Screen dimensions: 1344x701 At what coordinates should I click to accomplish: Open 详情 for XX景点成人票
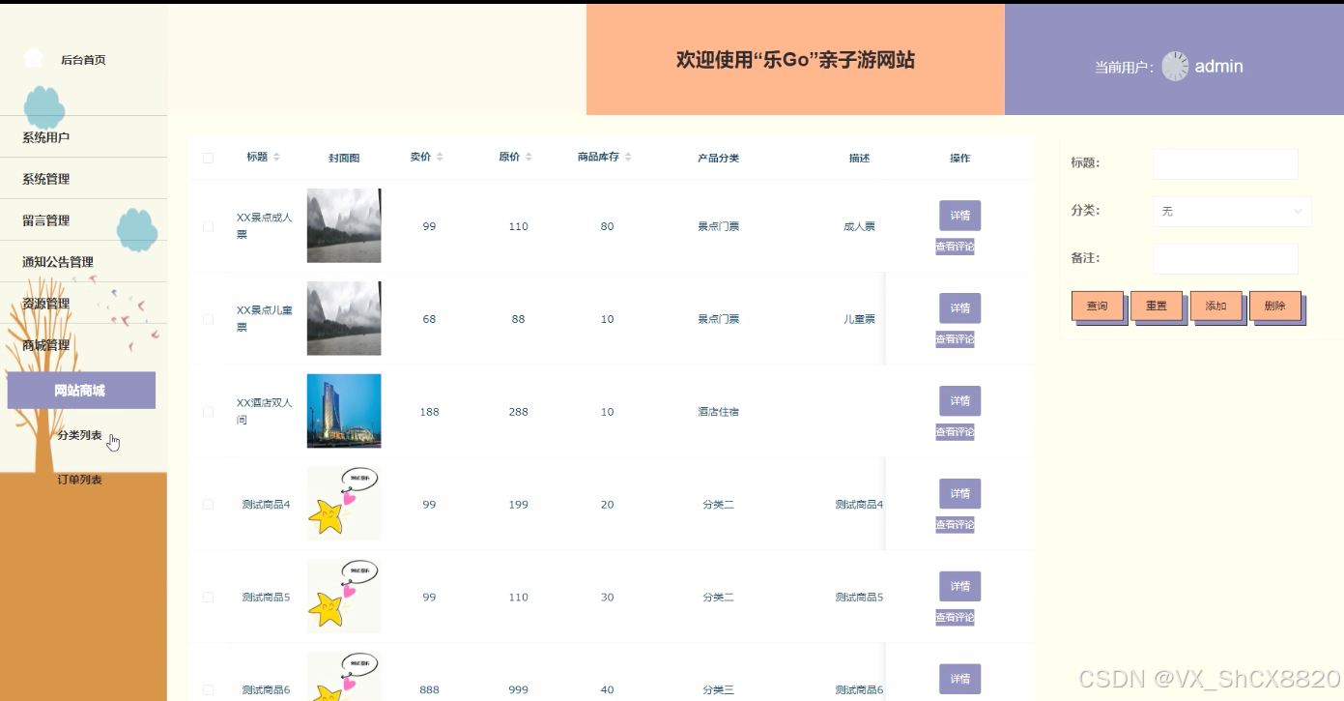click(x=959, y=215)
